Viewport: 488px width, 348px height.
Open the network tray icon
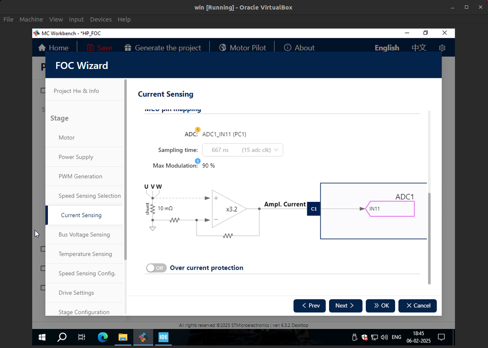(x=375, y=337)
